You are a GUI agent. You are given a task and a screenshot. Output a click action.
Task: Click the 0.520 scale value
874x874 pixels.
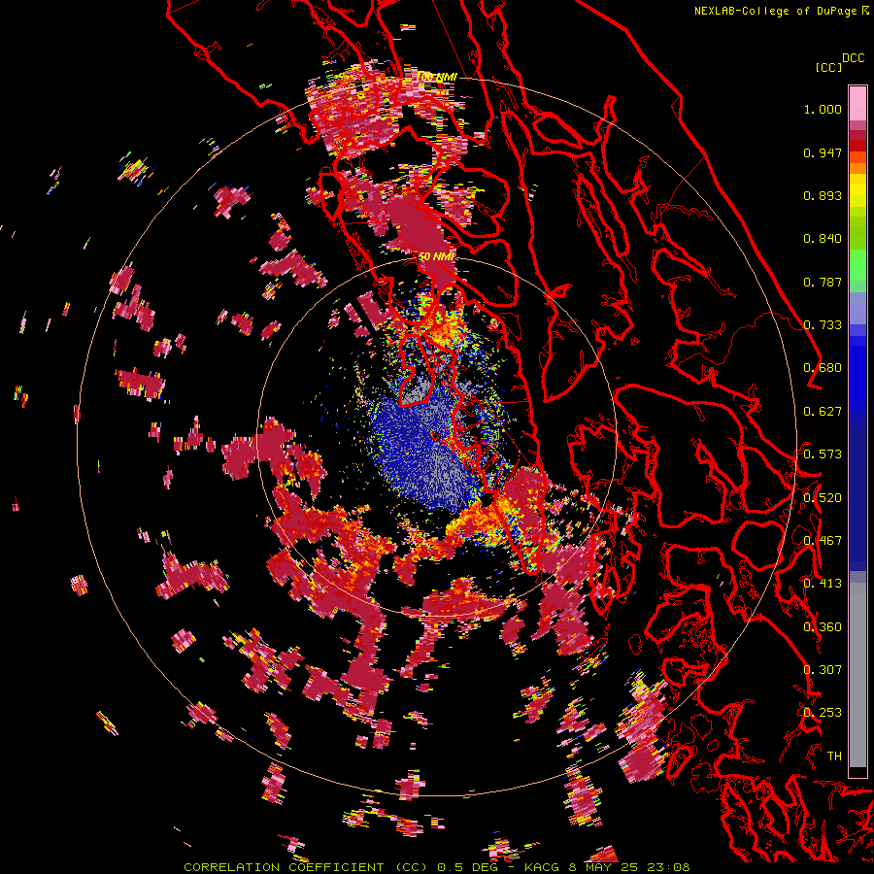tap(823, 498)
